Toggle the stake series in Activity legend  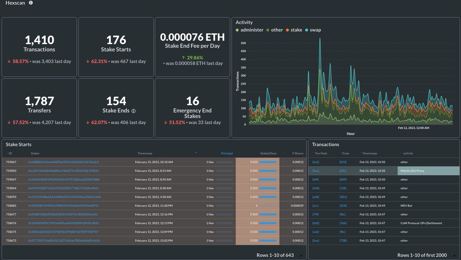point(294,30)
